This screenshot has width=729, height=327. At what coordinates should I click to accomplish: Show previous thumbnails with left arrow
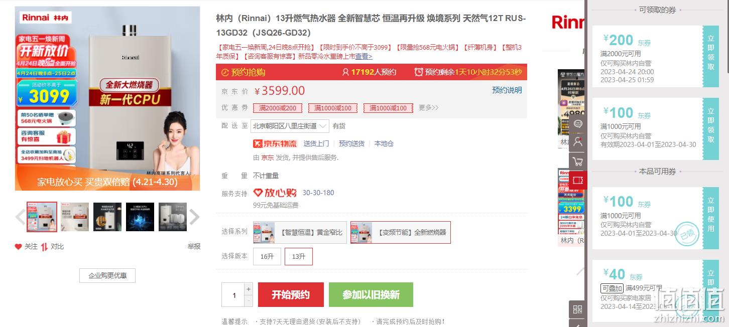tap(20, 217)
